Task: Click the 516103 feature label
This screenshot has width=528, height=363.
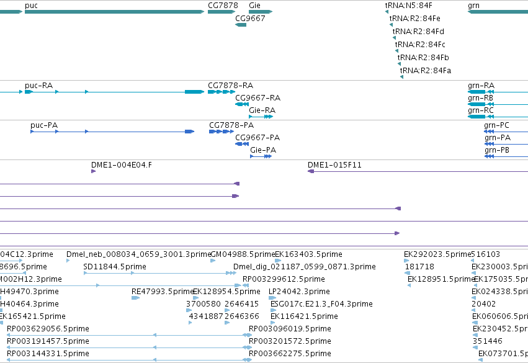Action: click(485, 254)
